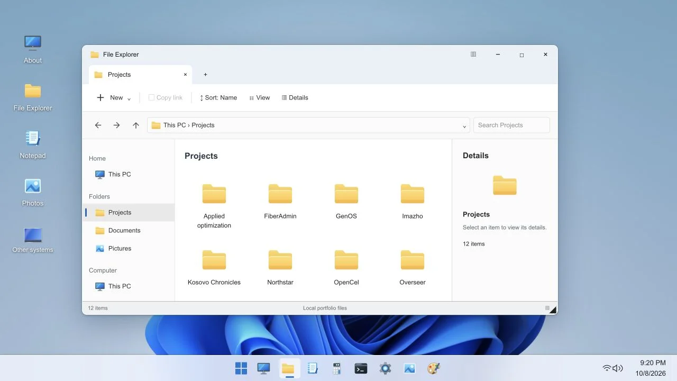This screenshot has height=381, width=677.
Task: Click the New button in toolbar
Action: tap(114, 98)
